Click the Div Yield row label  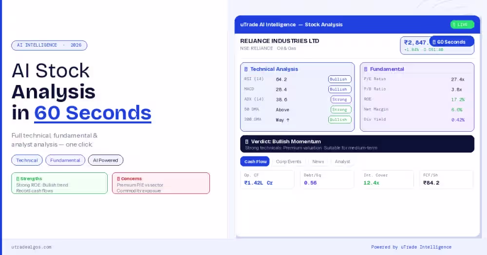click(x=375, y=119)
